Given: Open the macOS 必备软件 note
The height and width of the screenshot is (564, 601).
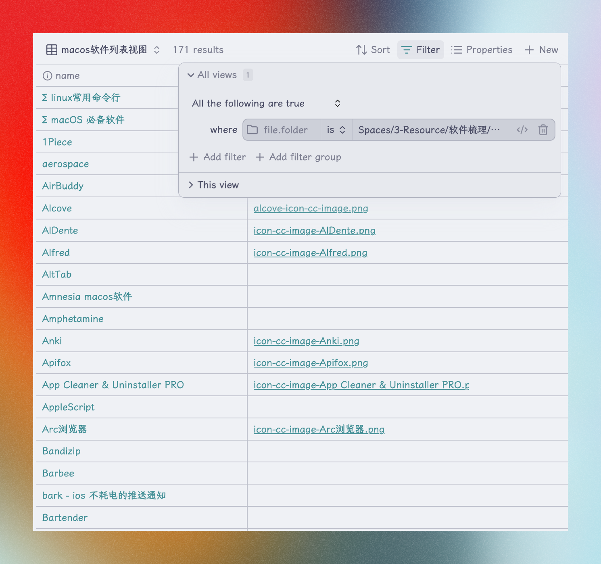Looking at the screenshot, I should [x=83, y=120].
